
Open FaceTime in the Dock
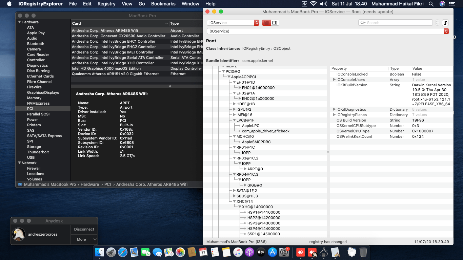coord(146,252)
